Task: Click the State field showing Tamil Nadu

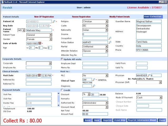Action: [149, 42]
